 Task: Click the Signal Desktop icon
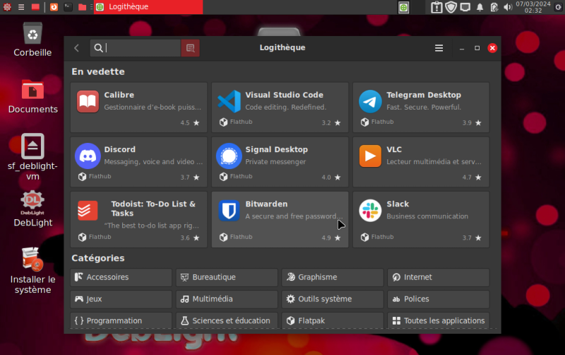(229, 156)
